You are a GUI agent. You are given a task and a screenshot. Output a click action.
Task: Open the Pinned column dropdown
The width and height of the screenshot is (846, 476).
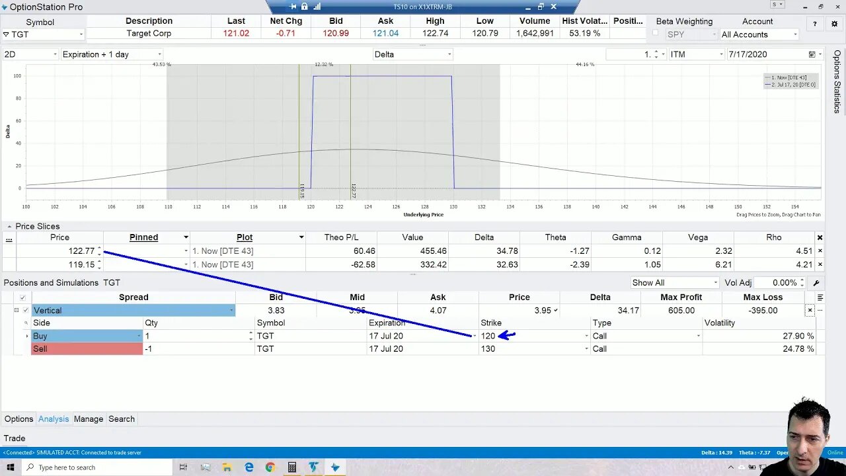pyautogui.click(x=186, y=237)
